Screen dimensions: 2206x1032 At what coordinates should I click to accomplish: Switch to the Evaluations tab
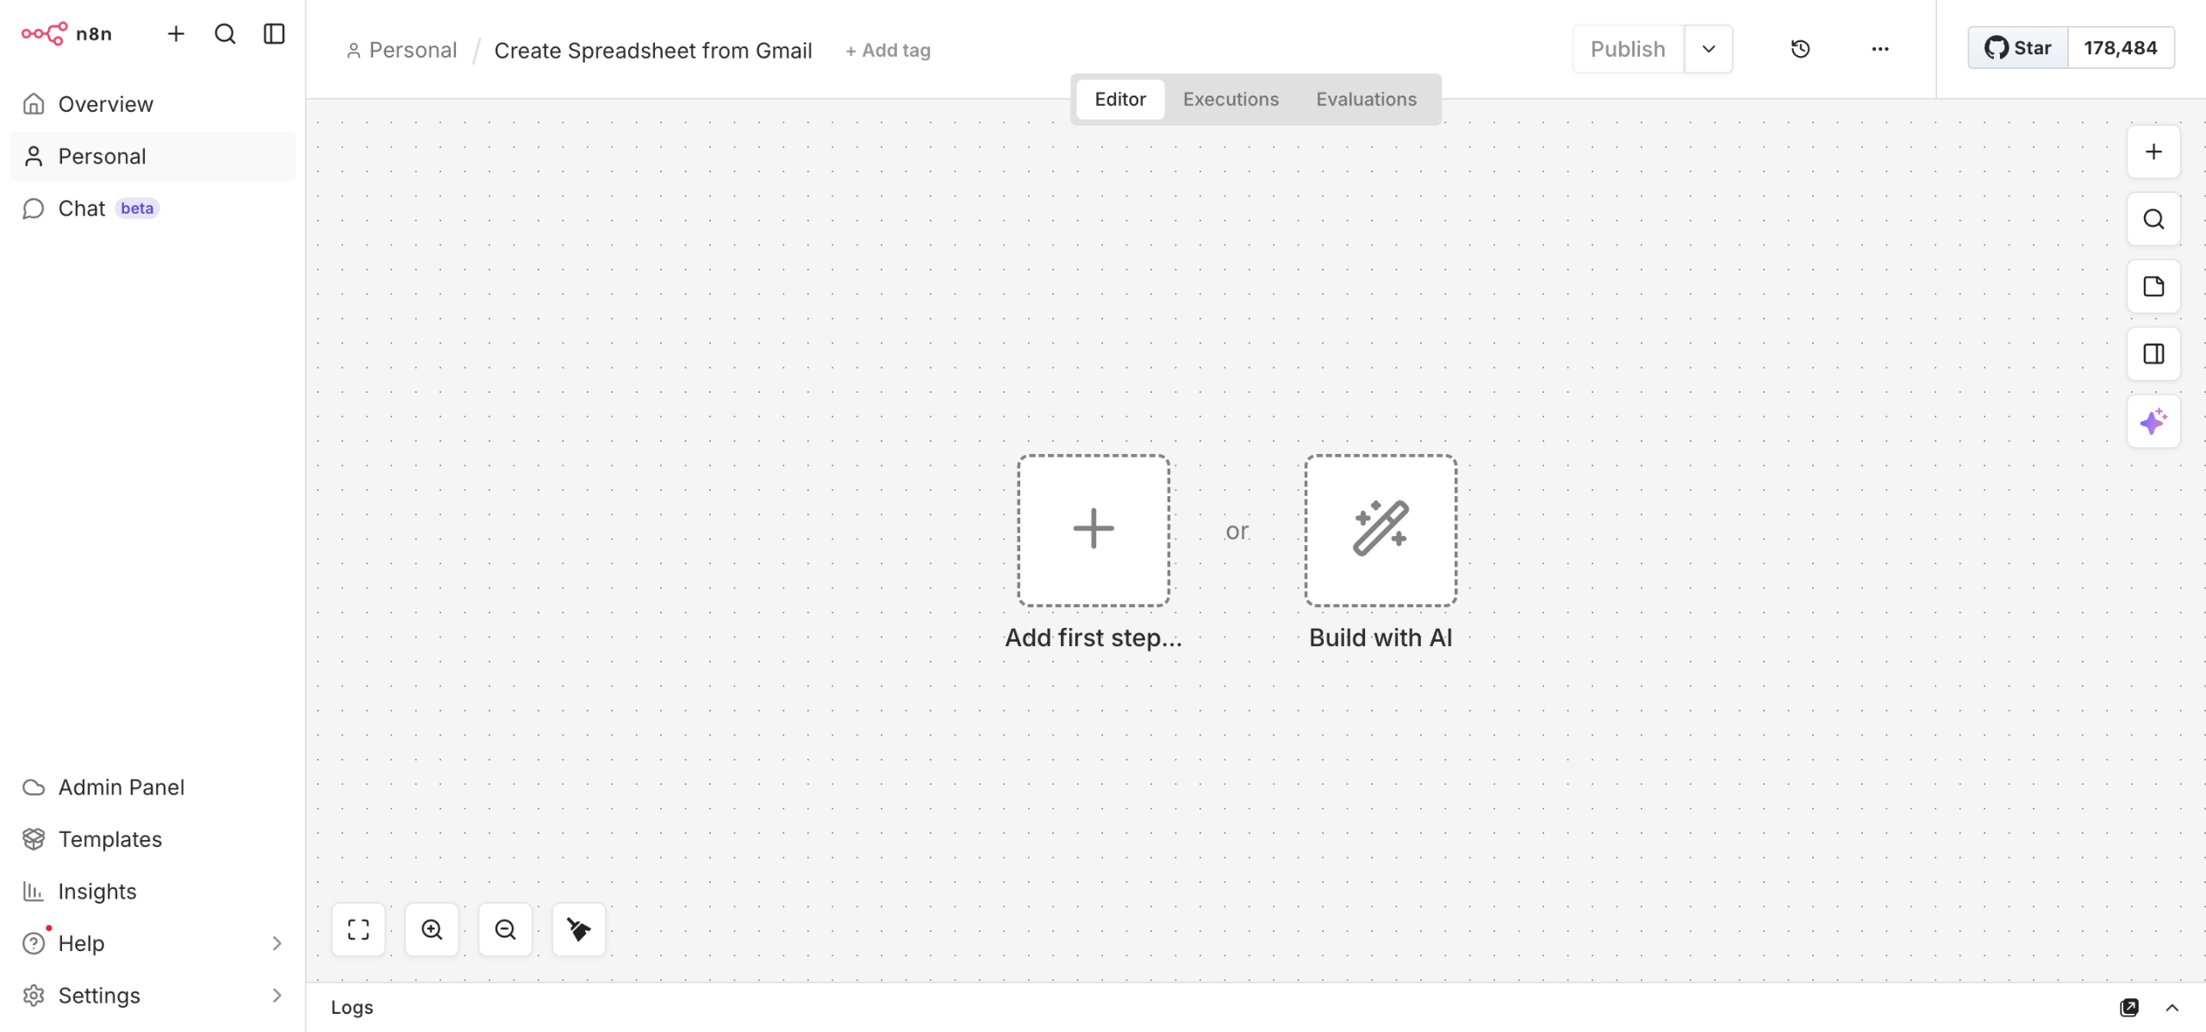coord(1366,99)
